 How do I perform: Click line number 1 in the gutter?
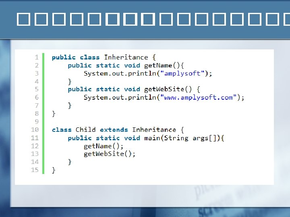pos(37,57)
